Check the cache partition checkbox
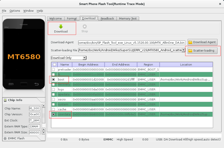 tap(53, 109)
